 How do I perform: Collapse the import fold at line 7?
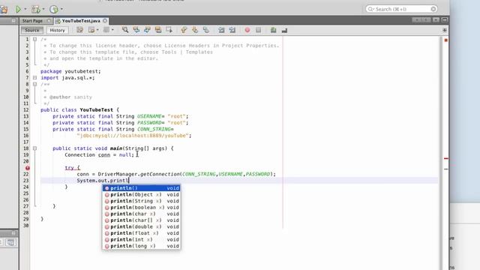pyautogui.click(x=35, y=78)
